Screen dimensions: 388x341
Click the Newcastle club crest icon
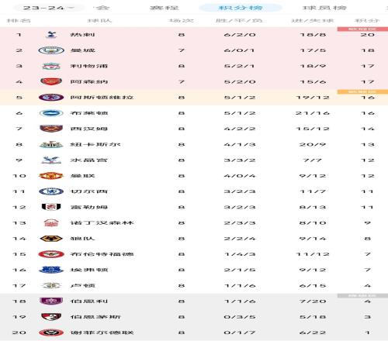coord(51,144)
